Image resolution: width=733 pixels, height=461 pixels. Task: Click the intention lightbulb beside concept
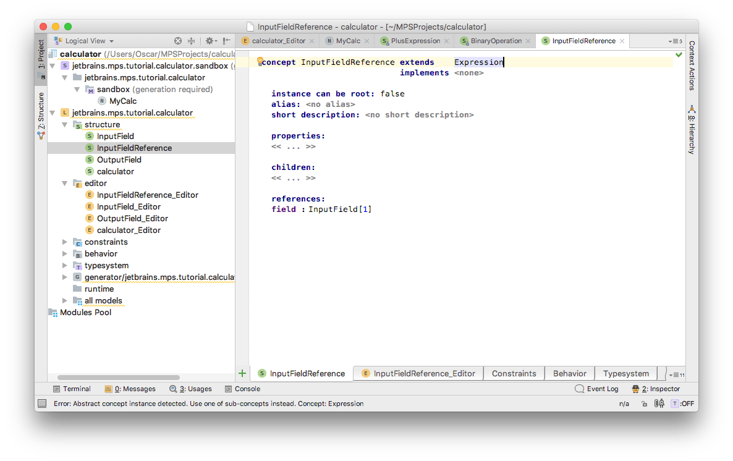260,62
